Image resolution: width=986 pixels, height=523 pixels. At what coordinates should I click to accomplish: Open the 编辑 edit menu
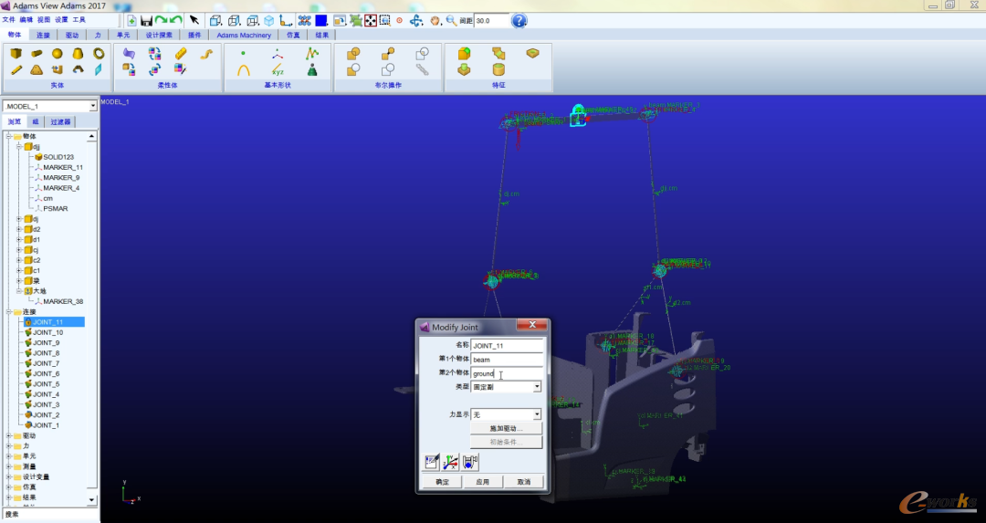[x=26, y=19]
